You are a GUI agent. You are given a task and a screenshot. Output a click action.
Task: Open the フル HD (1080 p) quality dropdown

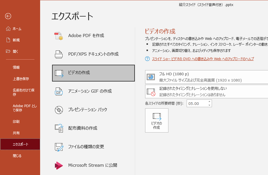[207, 77]
